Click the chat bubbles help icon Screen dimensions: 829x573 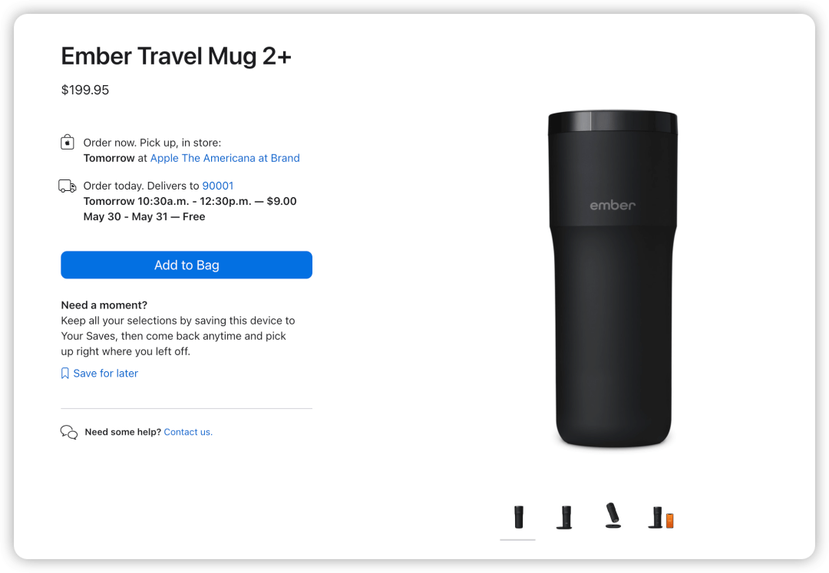(x=69, y=432)
